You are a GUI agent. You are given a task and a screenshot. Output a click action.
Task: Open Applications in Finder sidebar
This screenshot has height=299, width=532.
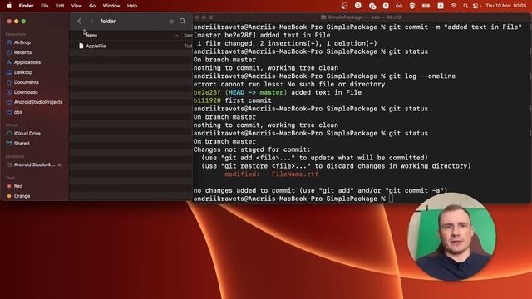27,62
